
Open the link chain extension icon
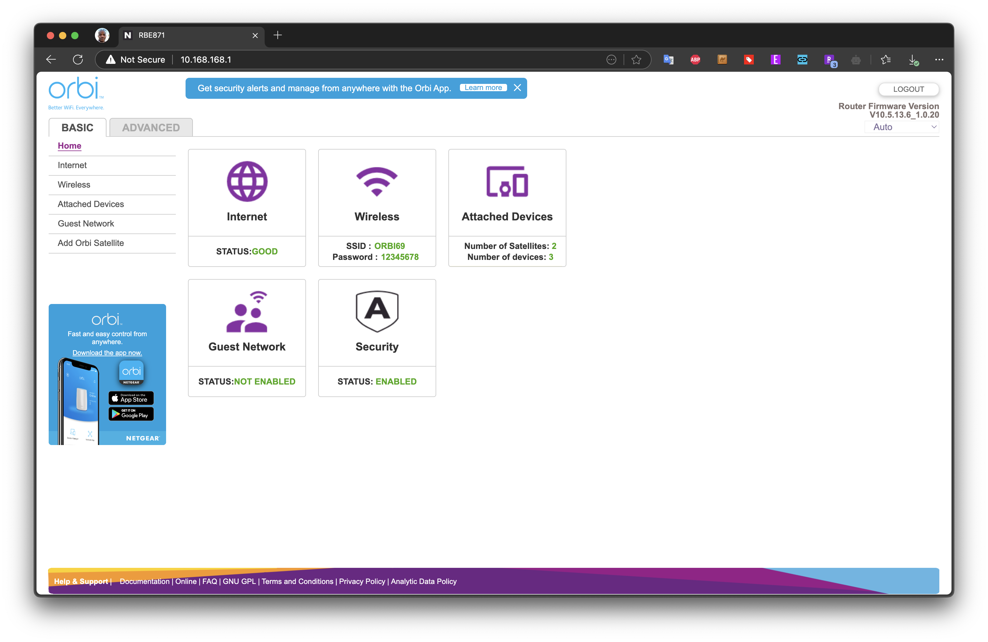(802, 60)
